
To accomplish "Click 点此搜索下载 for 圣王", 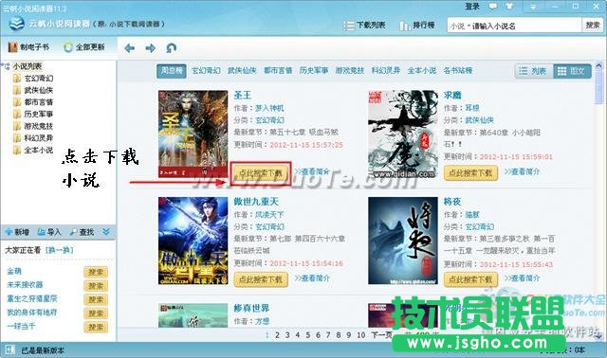I will coord(261,173).
